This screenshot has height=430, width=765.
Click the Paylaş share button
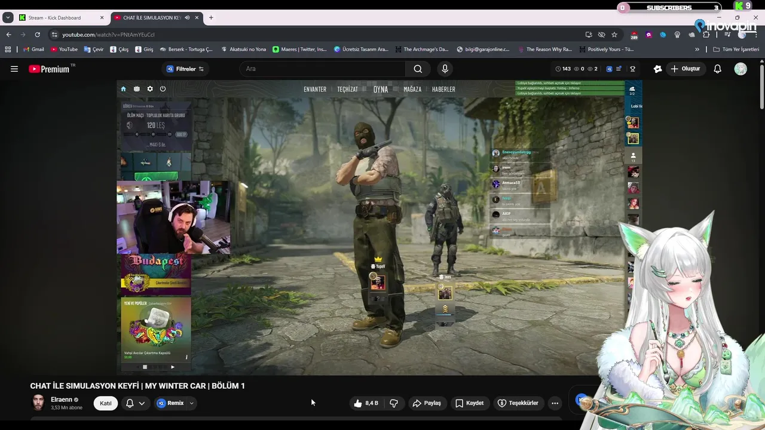click(427, 403)
